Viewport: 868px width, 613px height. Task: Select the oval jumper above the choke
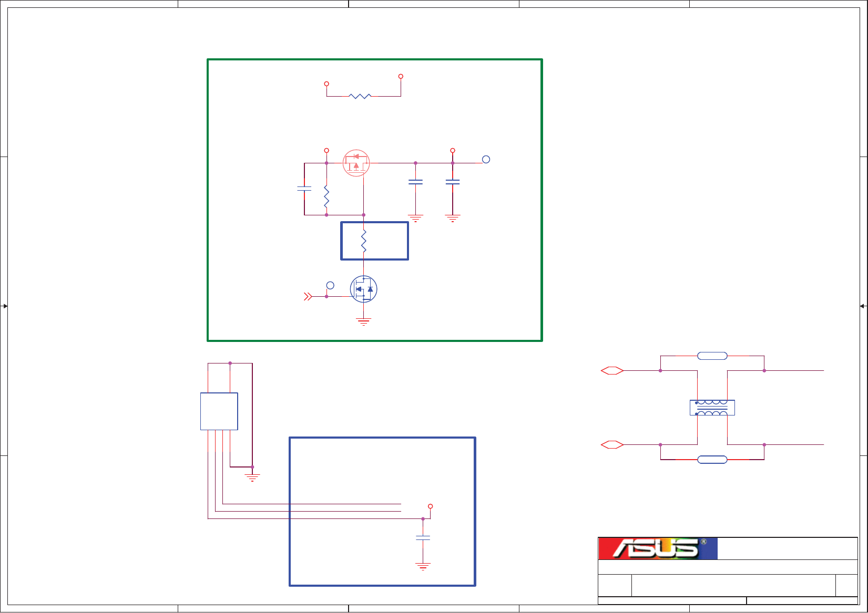click(x=712, y=356)
